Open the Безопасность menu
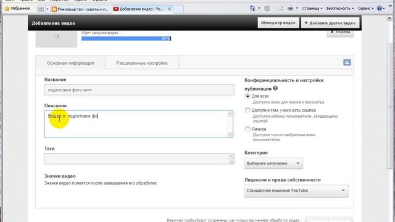 tap(340, 8)
